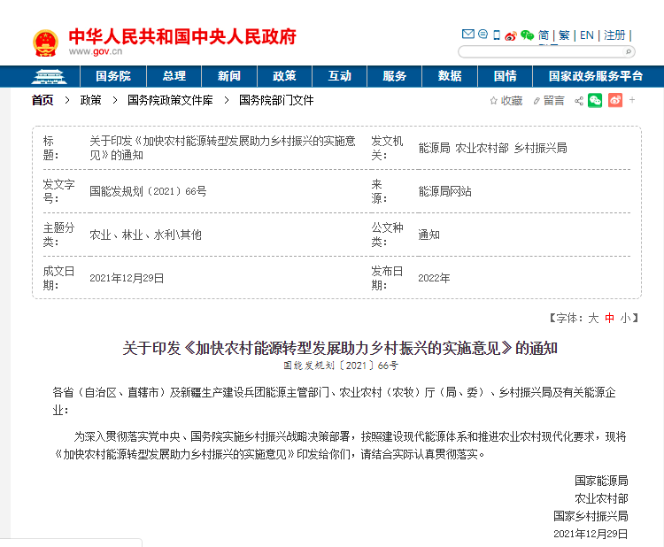
Task: Open the 政策 menu
Action: [x=284, y=76]
